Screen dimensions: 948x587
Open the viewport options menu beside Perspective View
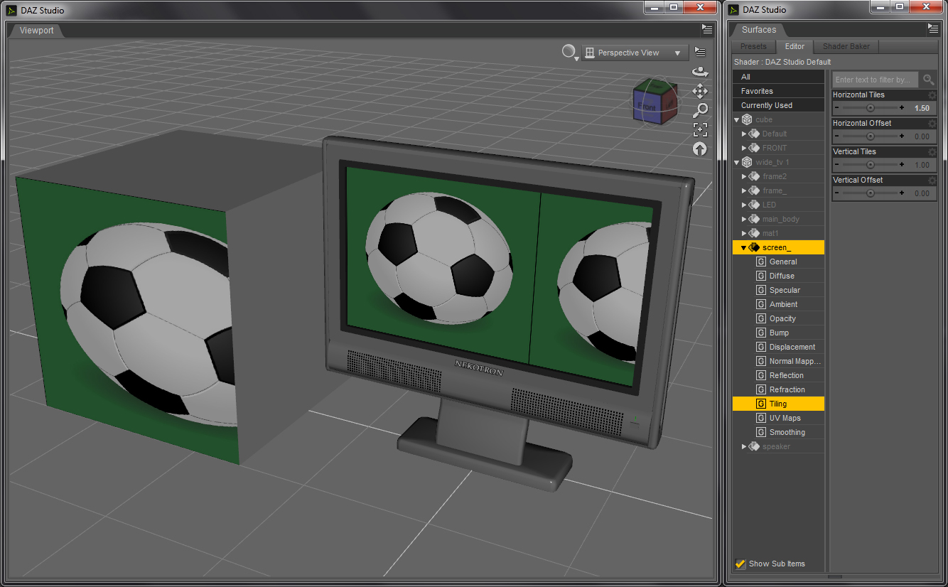click(x=700, y=52)
